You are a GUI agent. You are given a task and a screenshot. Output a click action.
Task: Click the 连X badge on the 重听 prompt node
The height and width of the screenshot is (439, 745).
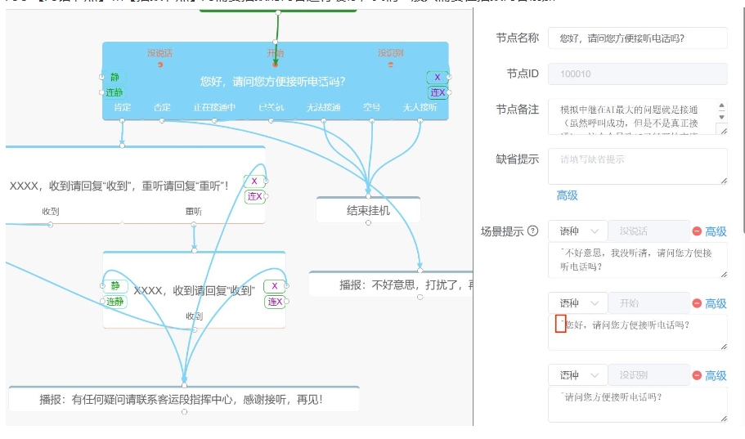coord(254,196)
